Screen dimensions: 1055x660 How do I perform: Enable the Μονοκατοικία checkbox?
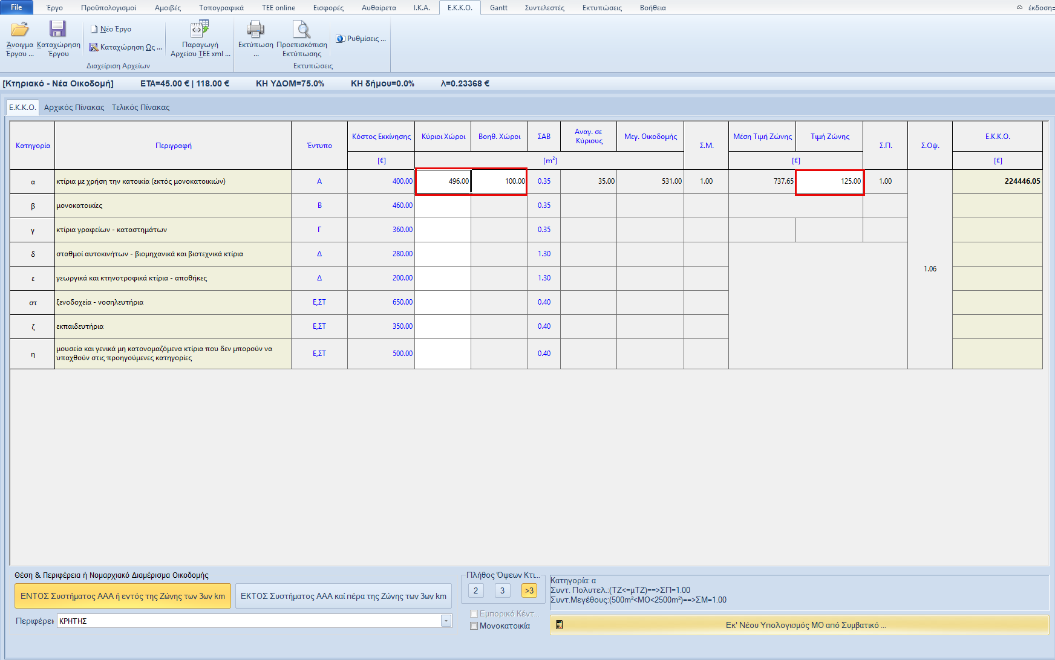pyautogui.click(x=474, y=626)
